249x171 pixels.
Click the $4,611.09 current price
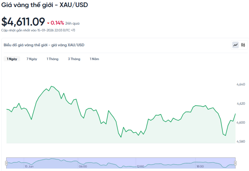click(23, 21)
